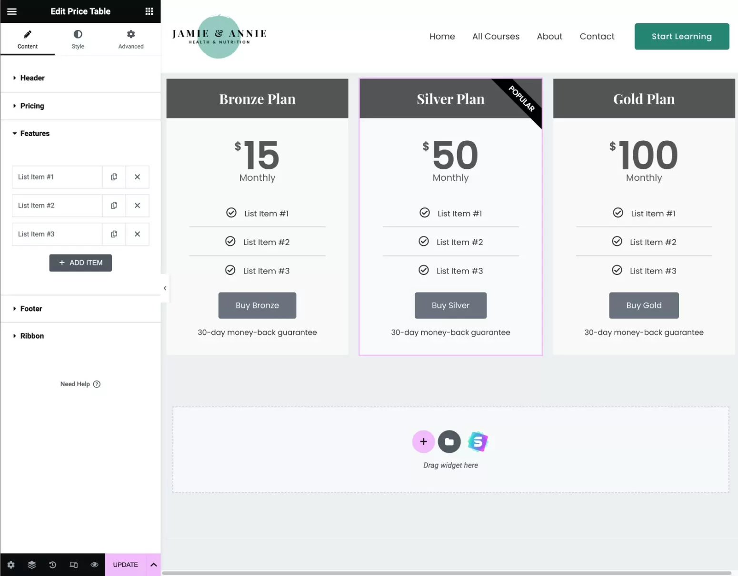Click check icon beside Gold List Item #1
This screenshot has height=576, width=738.
point(618,213)
